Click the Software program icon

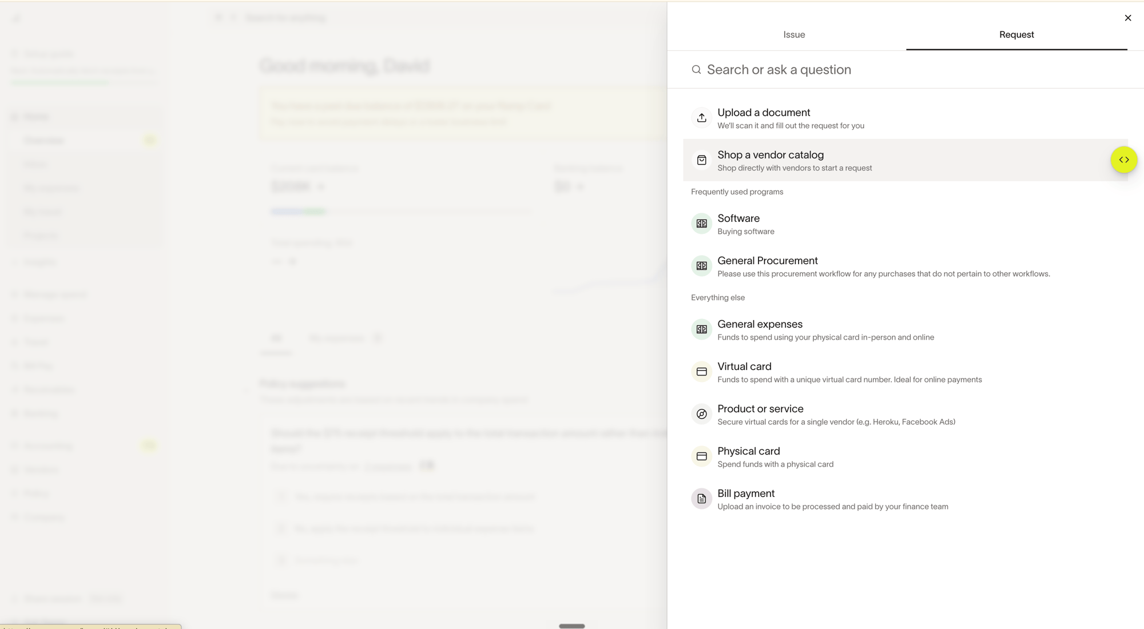[x=702, y=224]
